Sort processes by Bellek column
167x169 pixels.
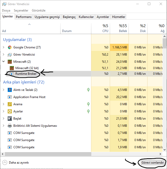pyautogui.click(x=119, y=28)
